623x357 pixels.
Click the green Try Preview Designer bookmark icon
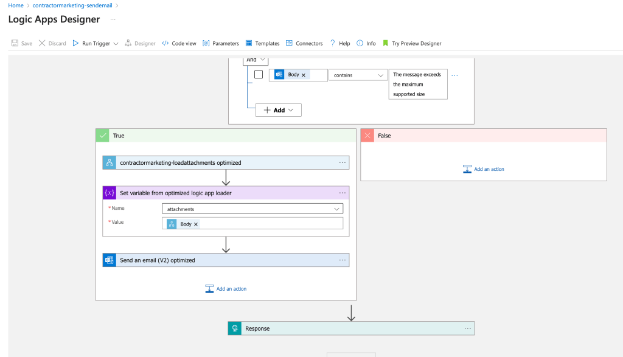point(385,43)
